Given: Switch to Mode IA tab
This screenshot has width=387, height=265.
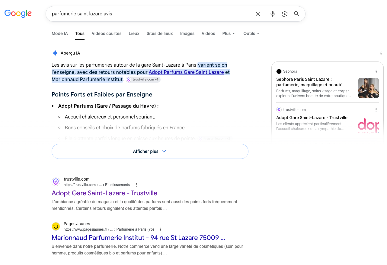Looking at the screenshot, I should coord(60,33).
